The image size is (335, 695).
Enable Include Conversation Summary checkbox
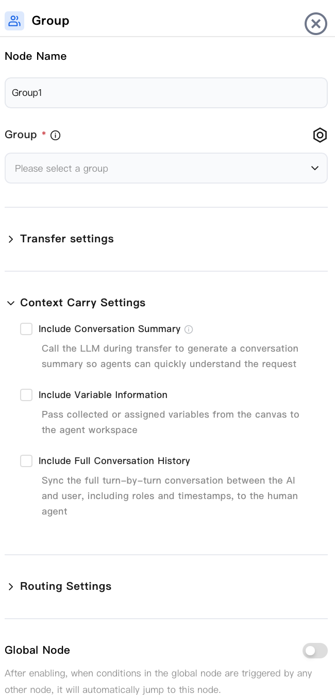coord(26,329)
